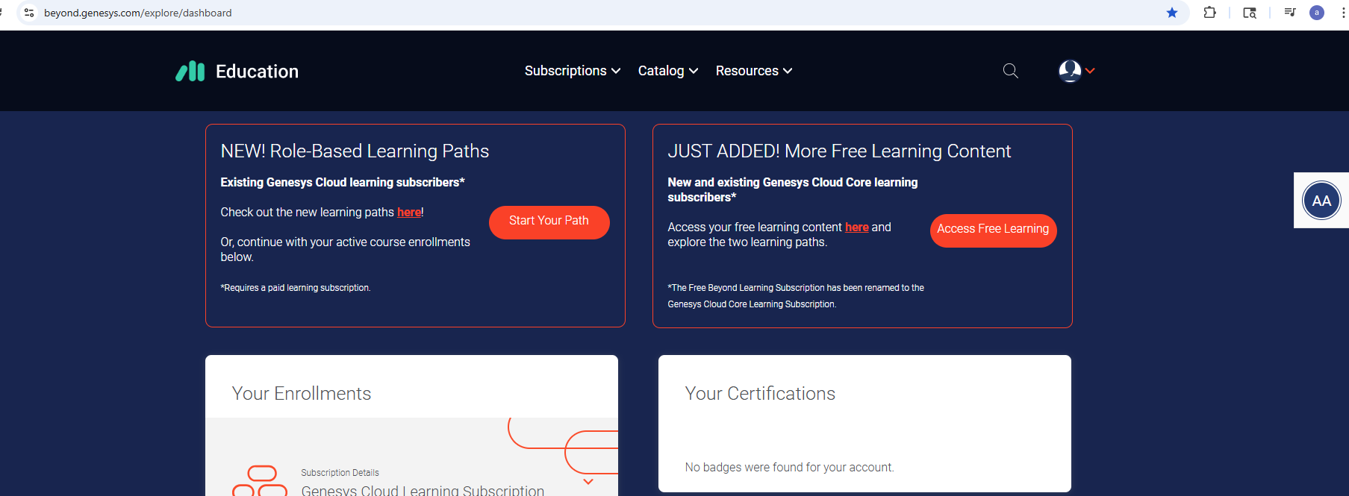Open the AA accessibility widget
This screenshot has width=1349, height=496.
tap(1321, 201)
